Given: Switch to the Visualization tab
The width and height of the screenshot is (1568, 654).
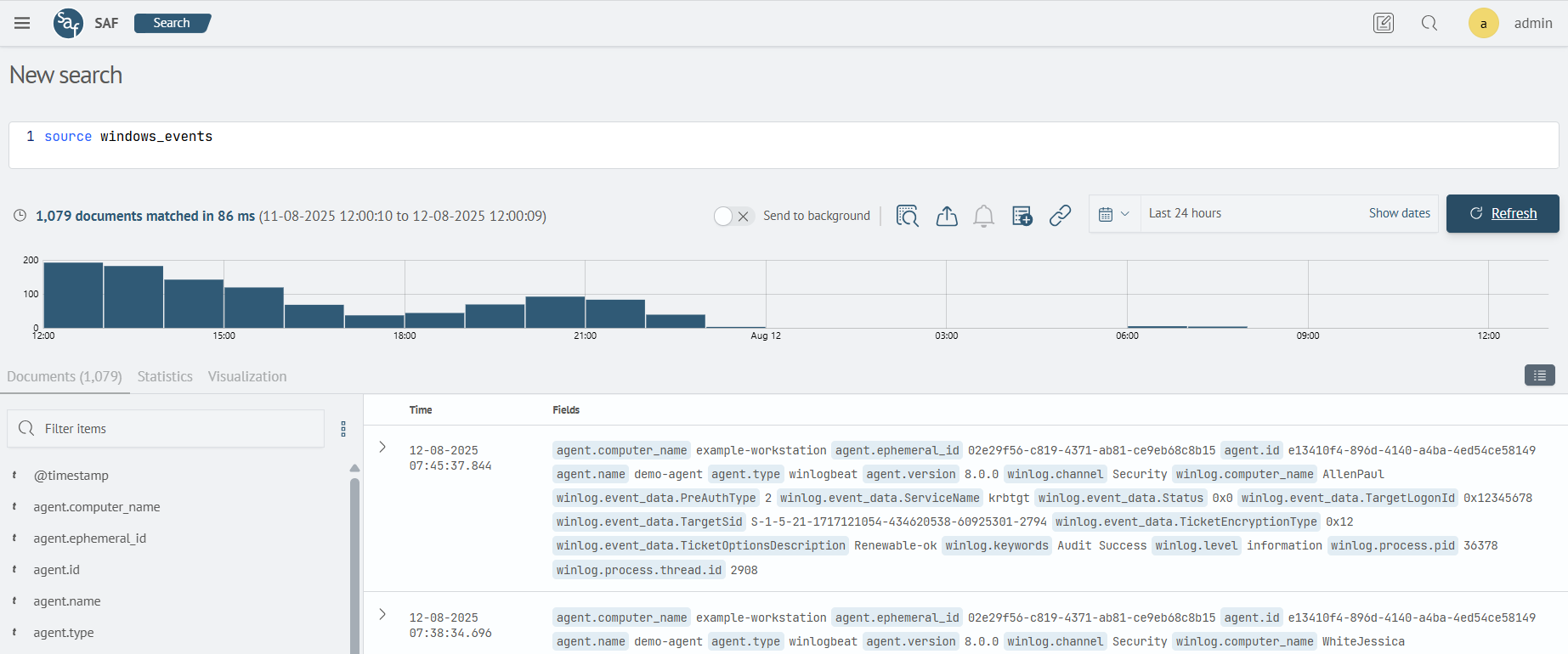Looking at the screenshot, I should click(x=247, y=376).
